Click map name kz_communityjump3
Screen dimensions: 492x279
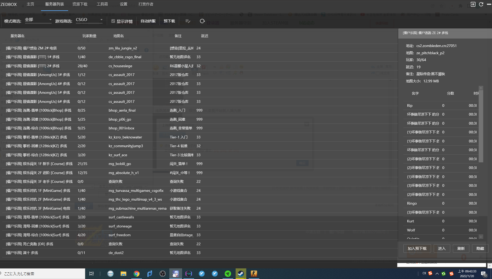tap(126, 146)
